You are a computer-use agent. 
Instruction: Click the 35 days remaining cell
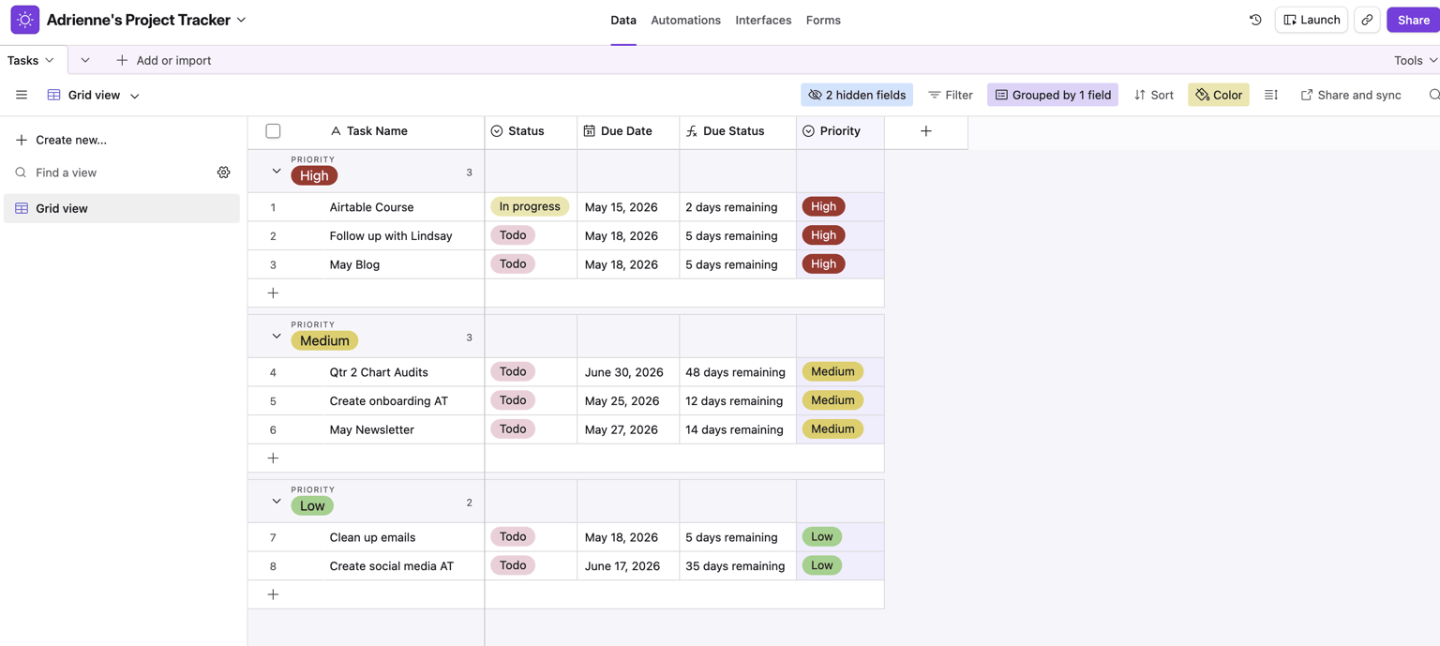pyautogui.click(x=738, y=566)
